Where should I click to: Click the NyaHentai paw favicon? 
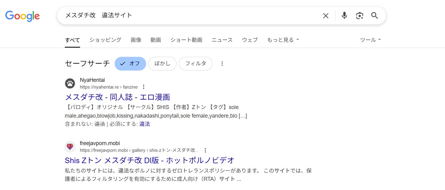point(70,83)
